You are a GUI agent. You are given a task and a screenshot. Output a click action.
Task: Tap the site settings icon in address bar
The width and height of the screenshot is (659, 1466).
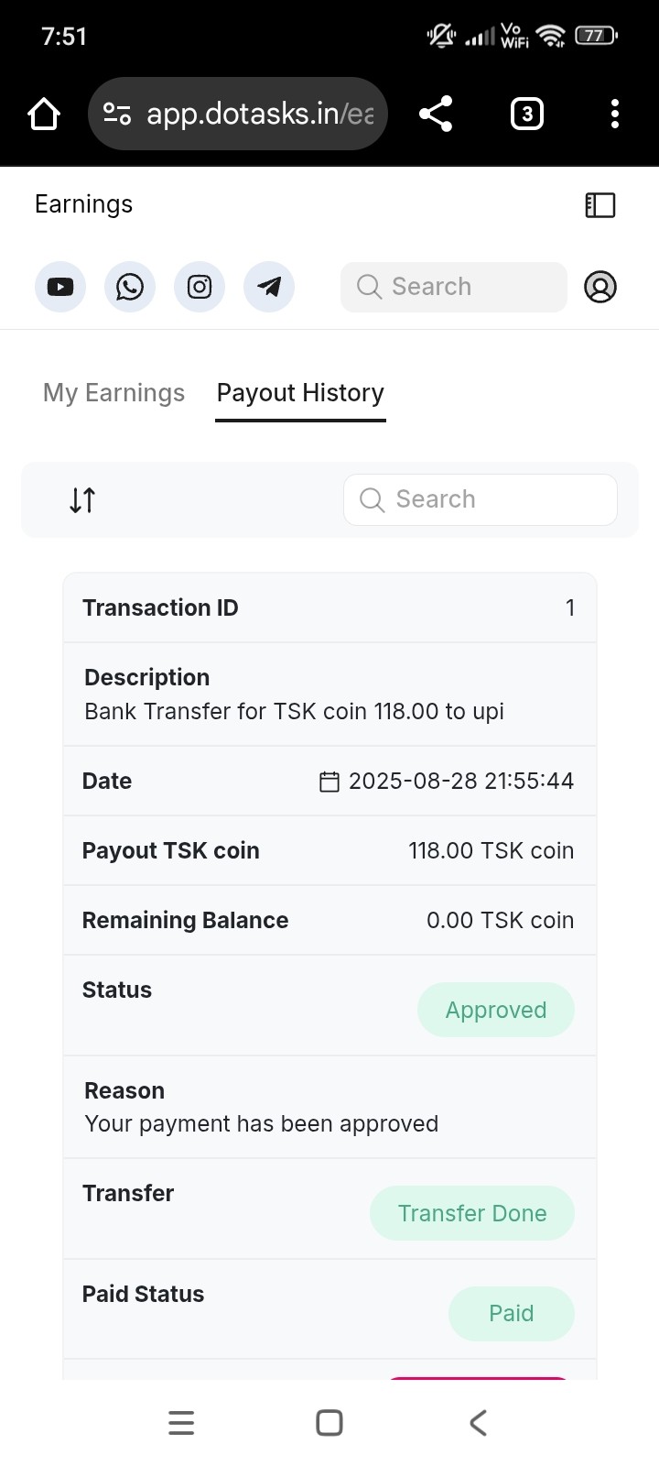tap(117, 114)
